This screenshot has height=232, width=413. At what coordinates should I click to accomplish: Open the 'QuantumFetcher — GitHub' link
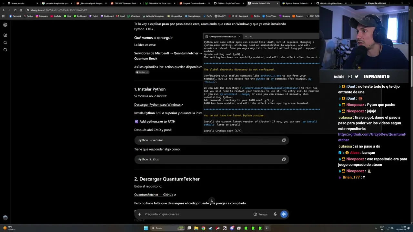155,195
